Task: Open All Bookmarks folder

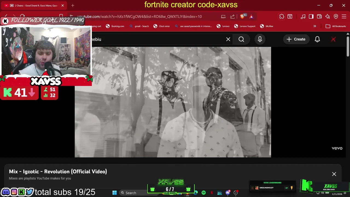Action: click(336, 26)
